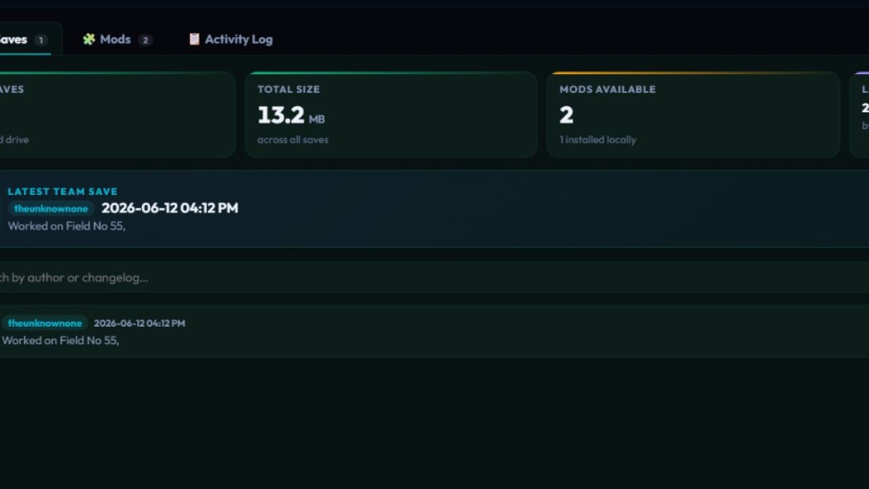Click the Saves count badge 1
The width and height of the screenshot is (869, 489).
[x=41, y=40]
